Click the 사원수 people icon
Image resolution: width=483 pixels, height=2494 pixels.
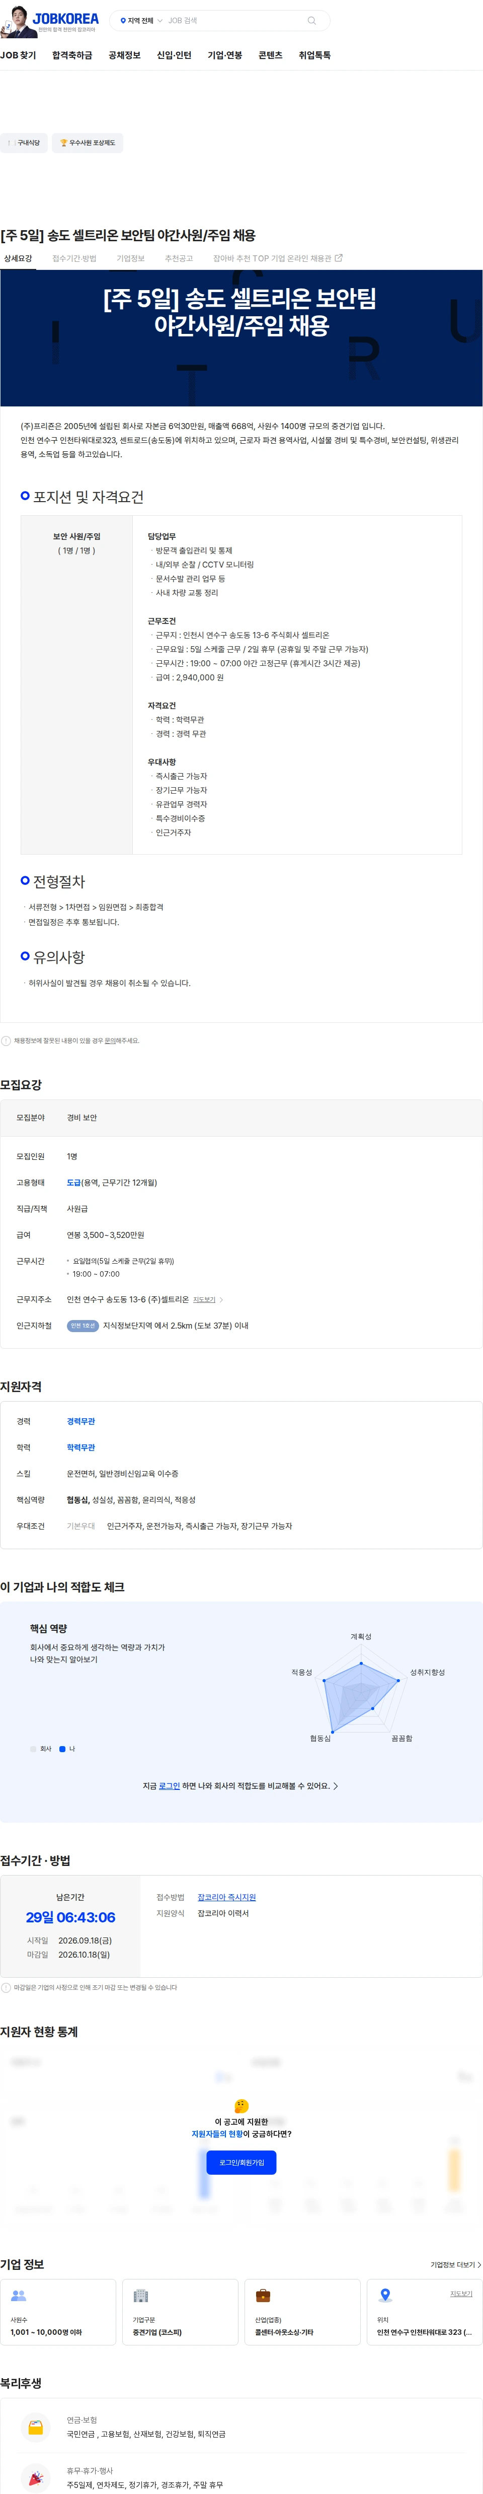point(19,2295)
